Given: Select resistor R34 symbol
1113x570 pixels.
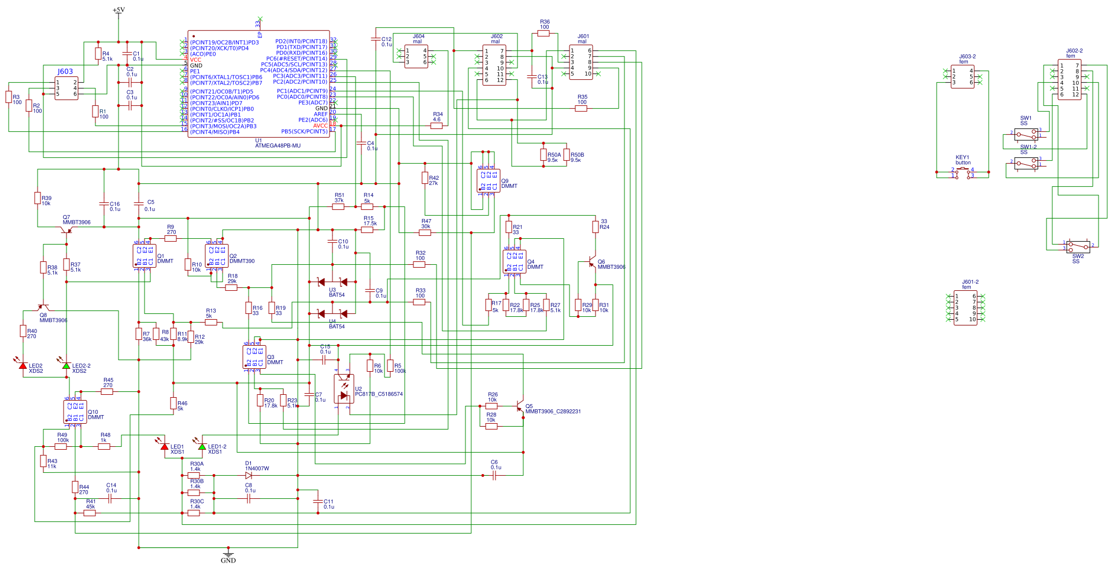Looking at the screenshot, I should pyautogui.click(x=437, y=126).
